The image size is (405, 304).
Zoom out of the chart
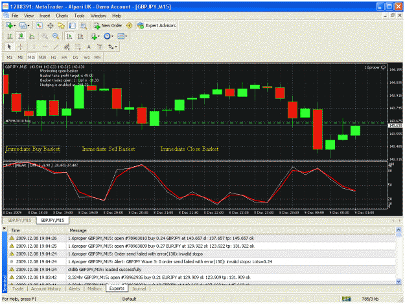coord(56,36)
